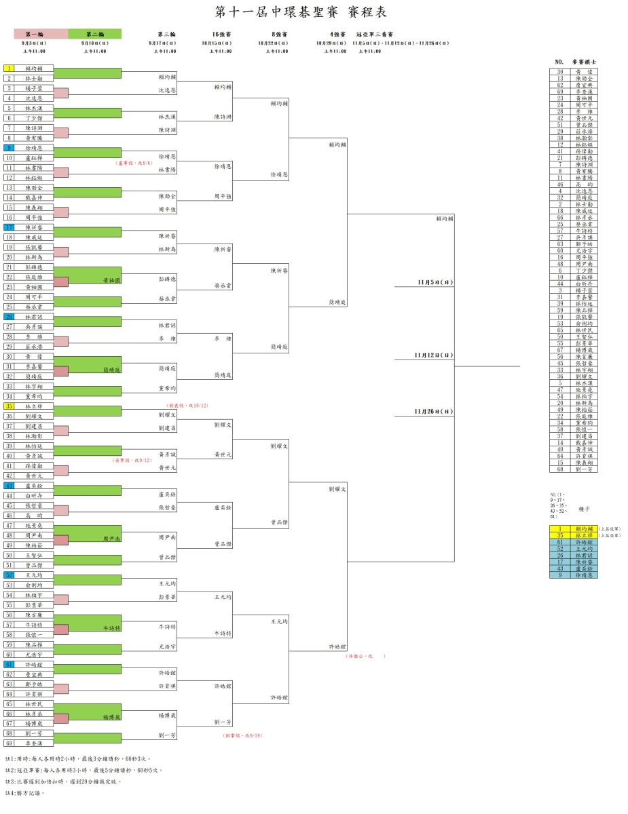Screen dimensions: 628x814
Task: Click the red note (黃事假，改9/12)
Action: 132,460
